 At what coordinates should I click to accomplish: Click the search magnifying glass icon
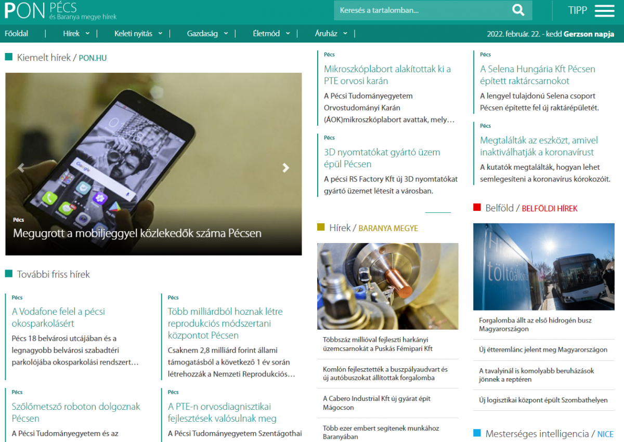click(518, 10)
